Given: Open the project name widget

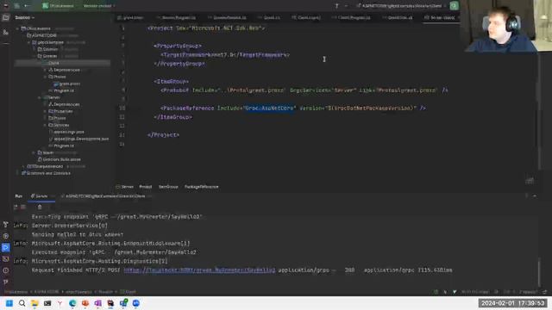Looking at the screenshot, I should coord(59,6).
